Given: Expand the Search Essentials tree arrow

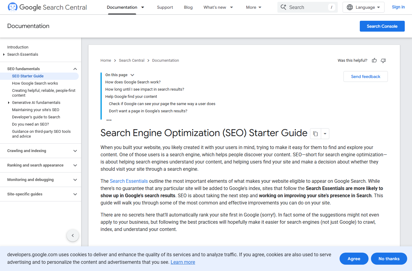Looking at the screenshot, I should pos(4,55).
